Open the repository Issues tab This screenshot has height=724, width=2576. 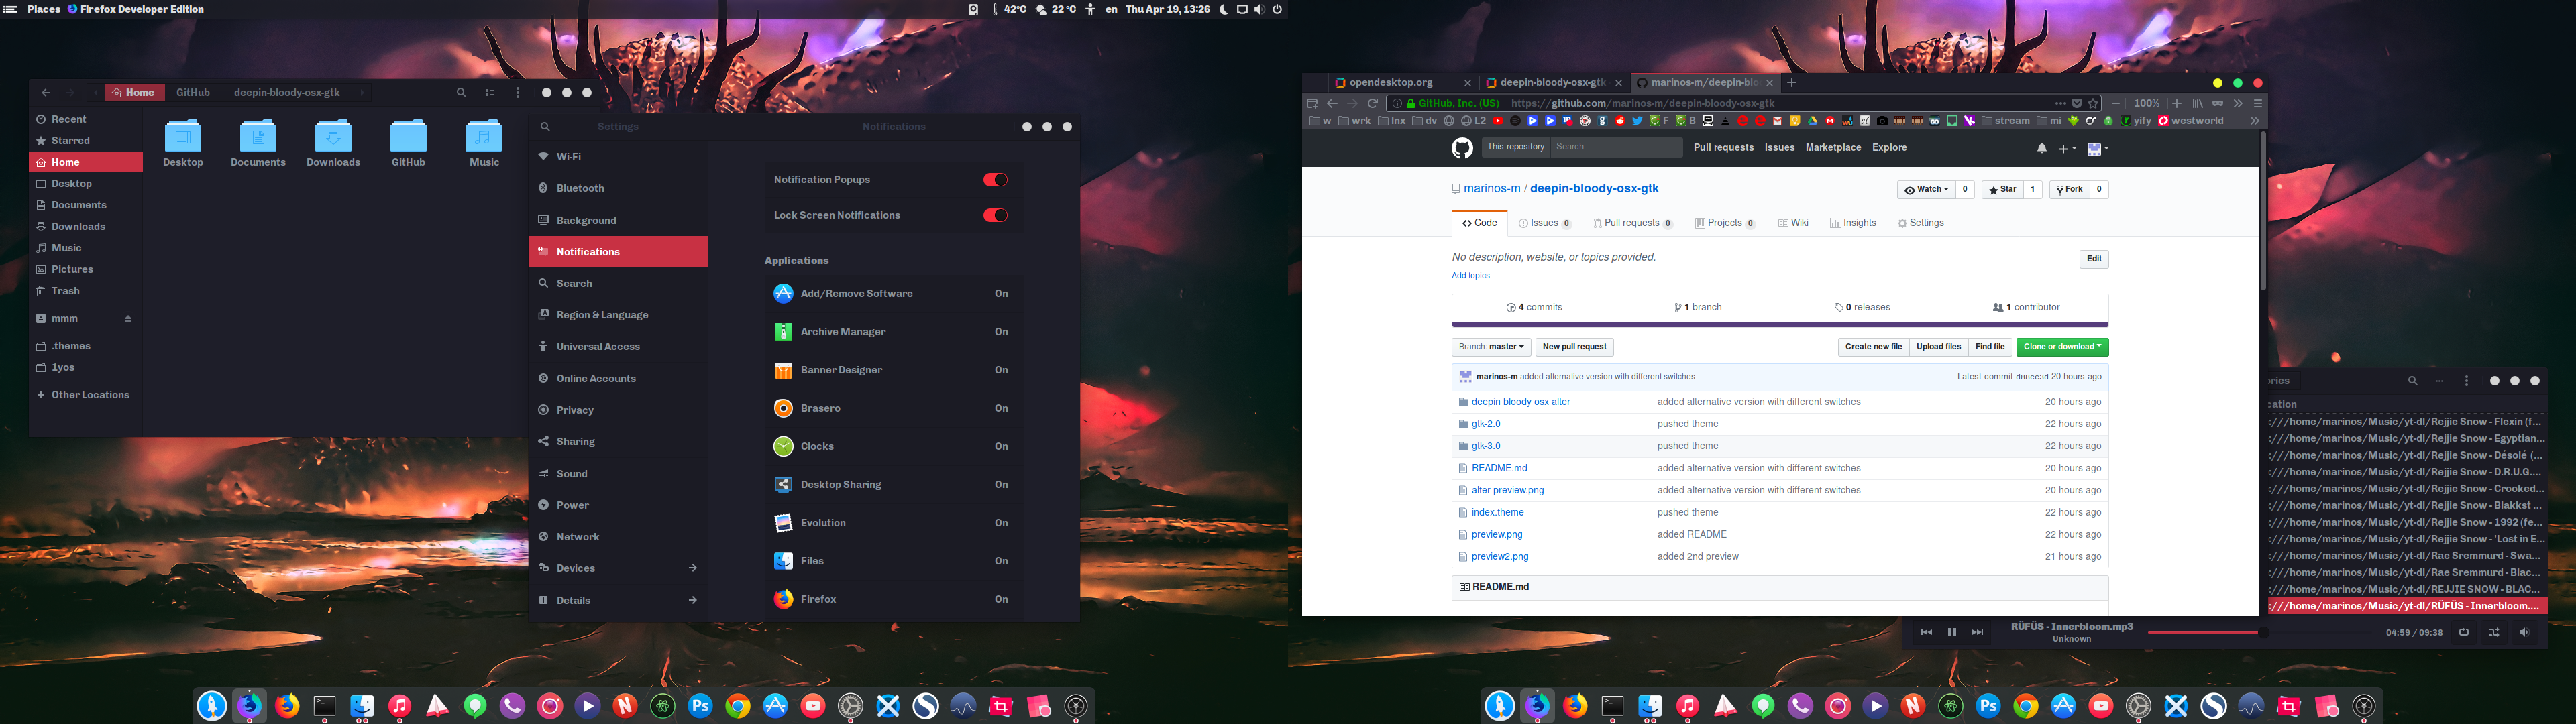[1544, 223]
